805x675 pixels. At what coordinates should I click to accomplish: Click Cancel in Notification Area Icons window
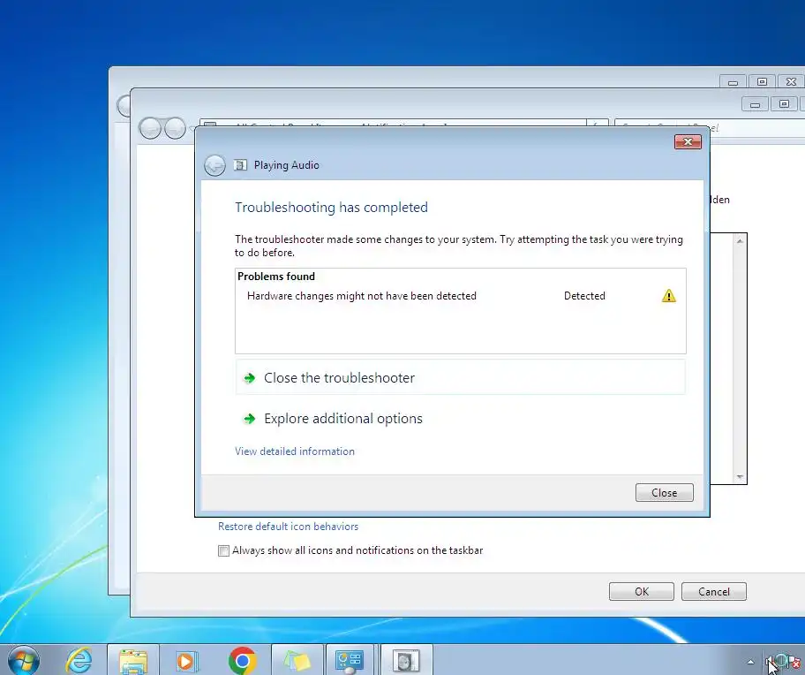[713, 591]
